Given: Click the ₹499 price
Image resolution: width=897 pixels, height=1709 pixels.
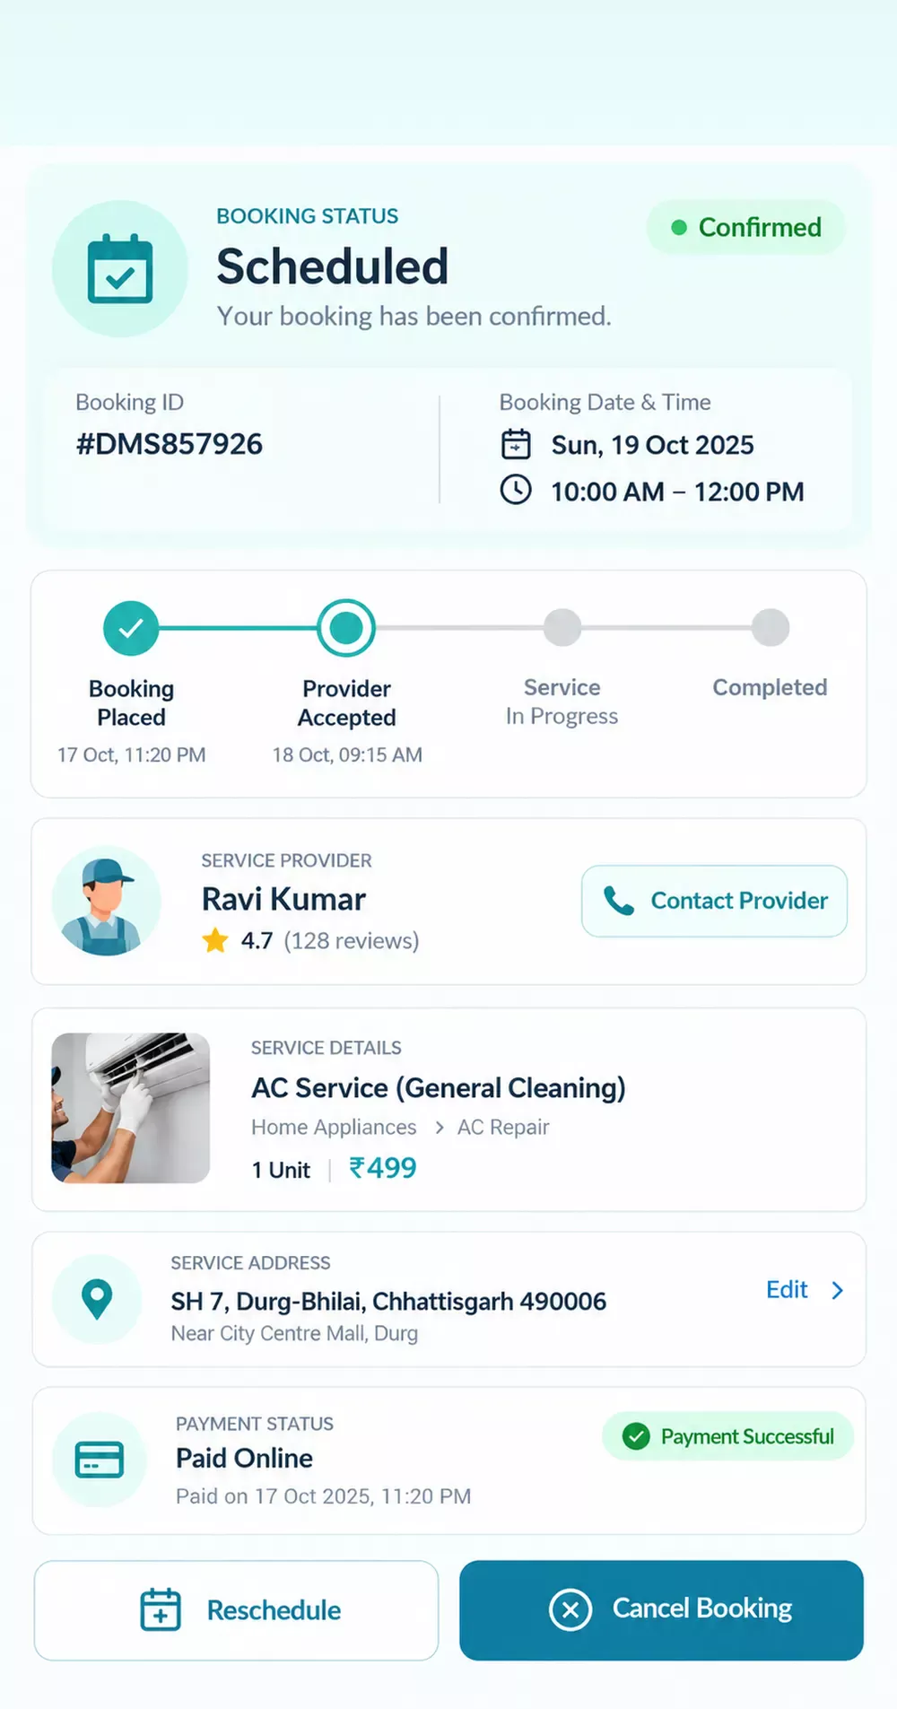Looking at the screenshot, I should point(383,1168).
